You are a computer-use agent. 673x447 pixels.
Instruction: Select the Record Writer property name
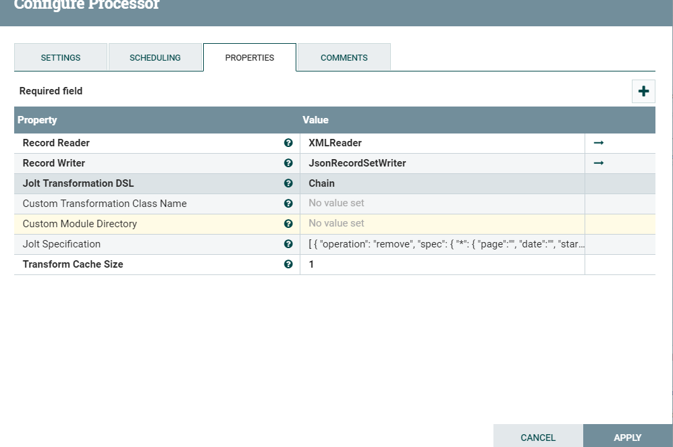pos(53,163)
